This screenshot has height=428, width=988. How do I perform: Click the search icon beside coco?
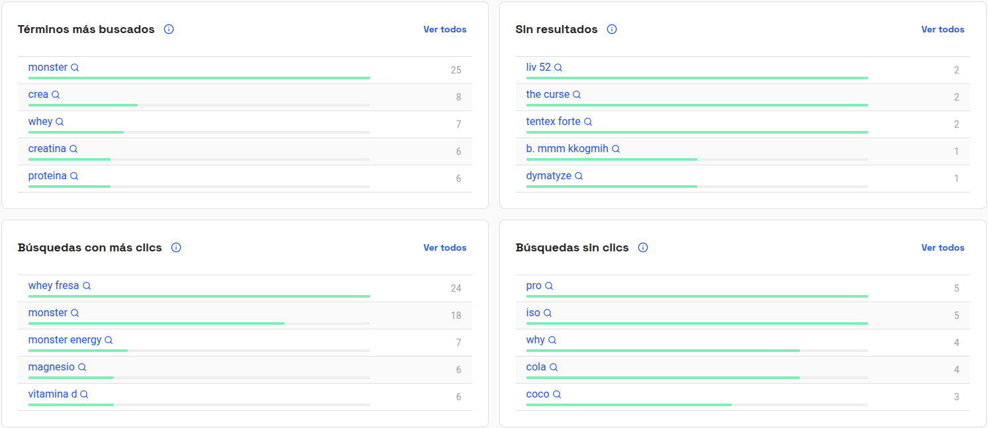pyautogui.click(x=557, y=394)
